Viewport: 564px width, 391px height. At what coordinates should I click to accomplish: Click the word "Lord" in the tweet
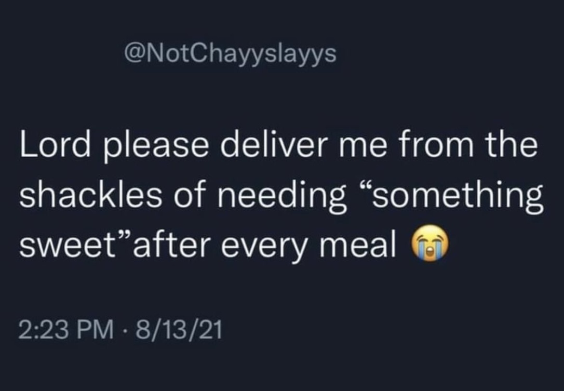52,146
